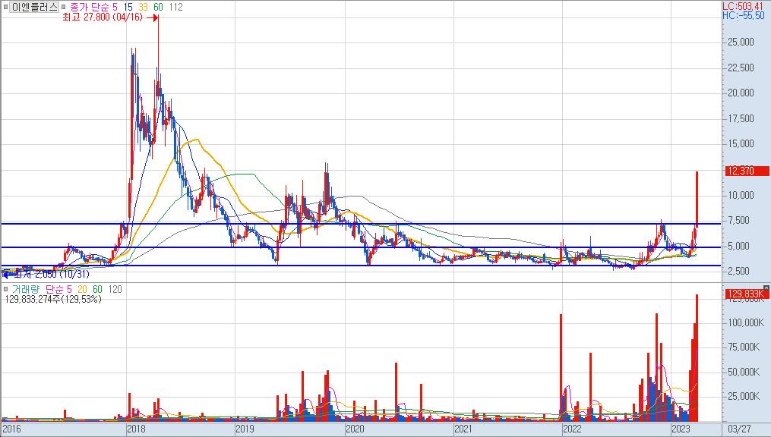This screenshot has height=437, width=771.
Task: Click the 25,000K volume axis label
Action: 744,396
